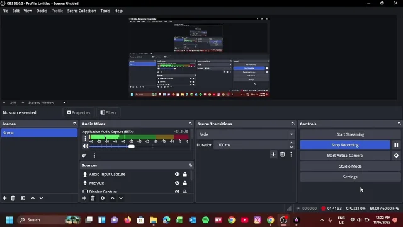Image resolution: width=403 pixels, height=227 pixels.
Task: Add a scene transition with plus icon
Action: tap(273, 154)
